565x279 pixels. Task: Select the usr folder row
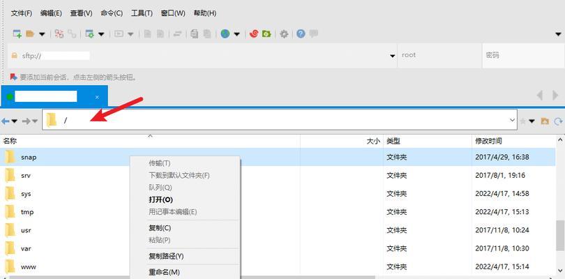[x=278, y=230]
